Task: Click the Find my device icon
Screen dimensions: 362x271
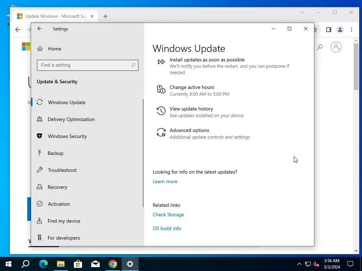Action: pos(40,221)
